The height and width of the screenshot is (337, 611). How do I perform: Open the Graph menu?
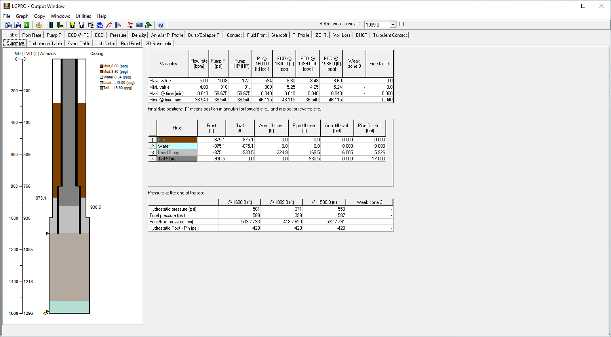(22, 16)
